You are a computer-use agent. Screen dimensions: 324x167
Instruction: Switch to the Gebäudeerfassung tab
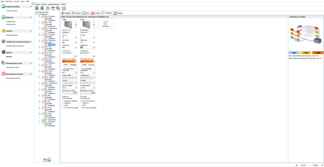pos(54,4)
